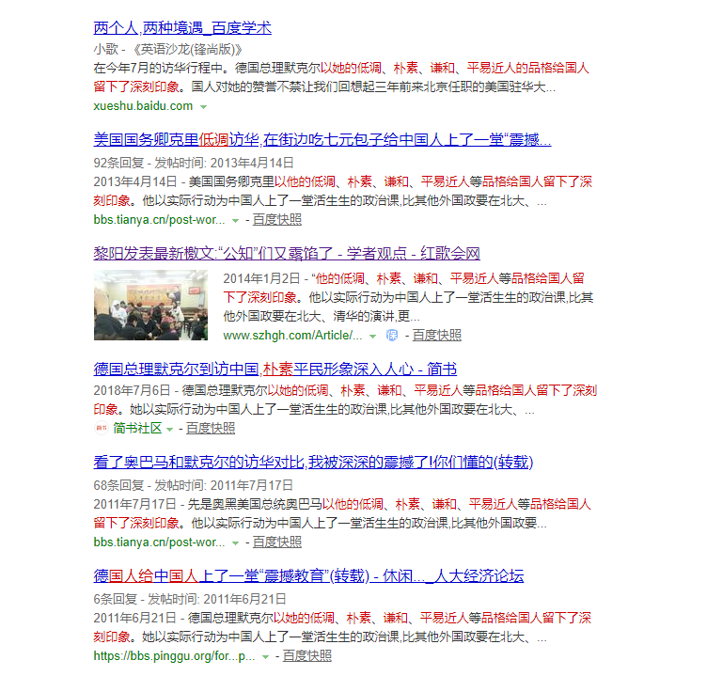Viewport: 722px width, 676px height.
Task: Expand the dropdown arrow beside the 奥巴马 result's bbs.tianya.cn URL
Action: pyautogui.click(x=235, y=542)
